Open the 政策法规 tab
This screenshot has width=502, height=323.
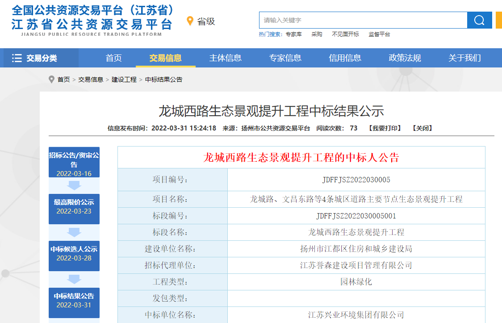click(x=405, y=58)
